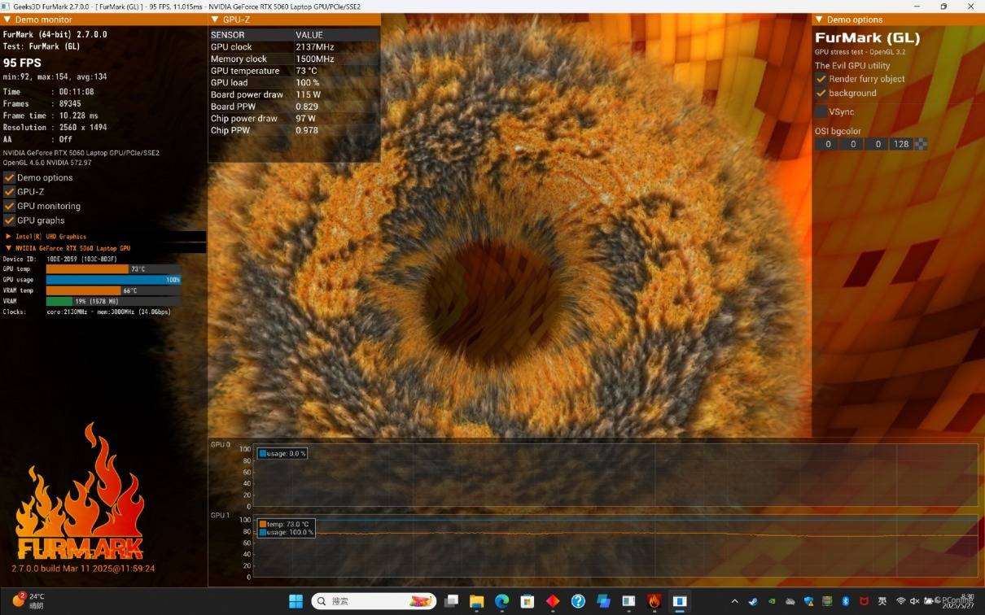
Task: Click the Chip PPW row
Action: tap(294, 130)
